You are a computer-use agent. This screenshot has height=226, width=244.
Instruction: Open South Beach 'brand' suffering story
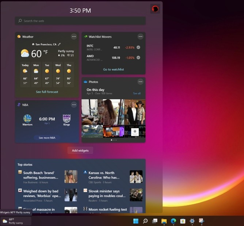tap(41, 175)
